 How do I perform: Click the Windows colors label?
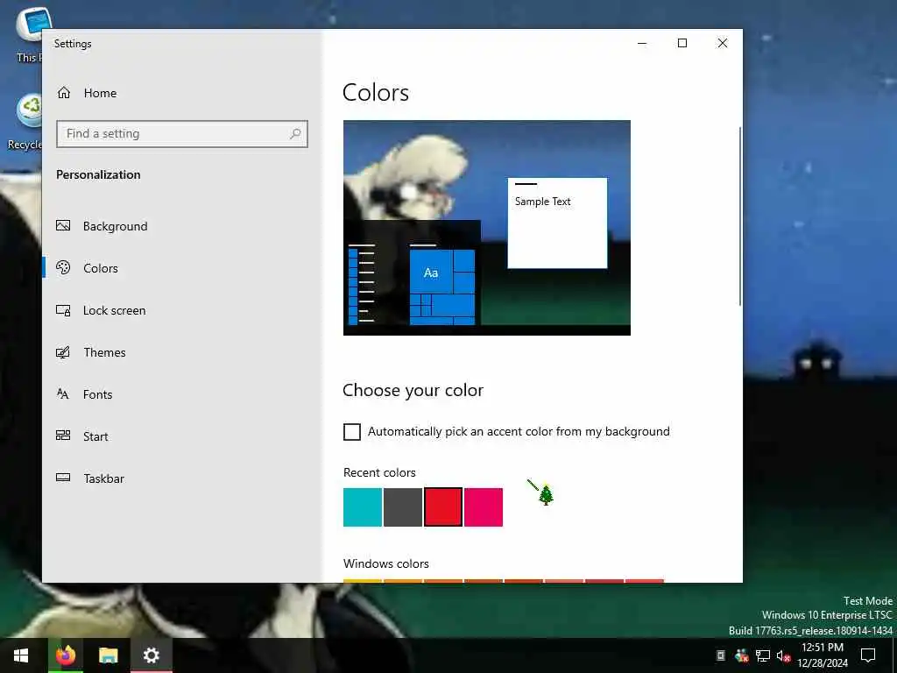coord(386,563)
